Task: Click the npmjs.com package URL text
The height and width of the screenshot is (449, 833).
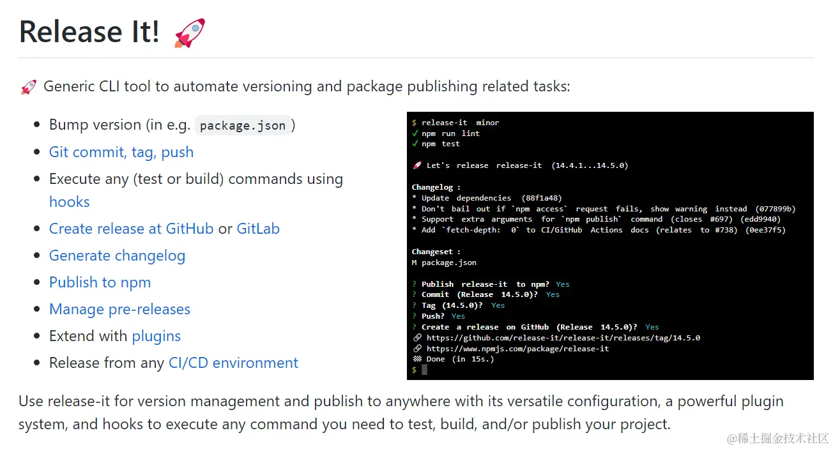Action: [x=518, y=349]
